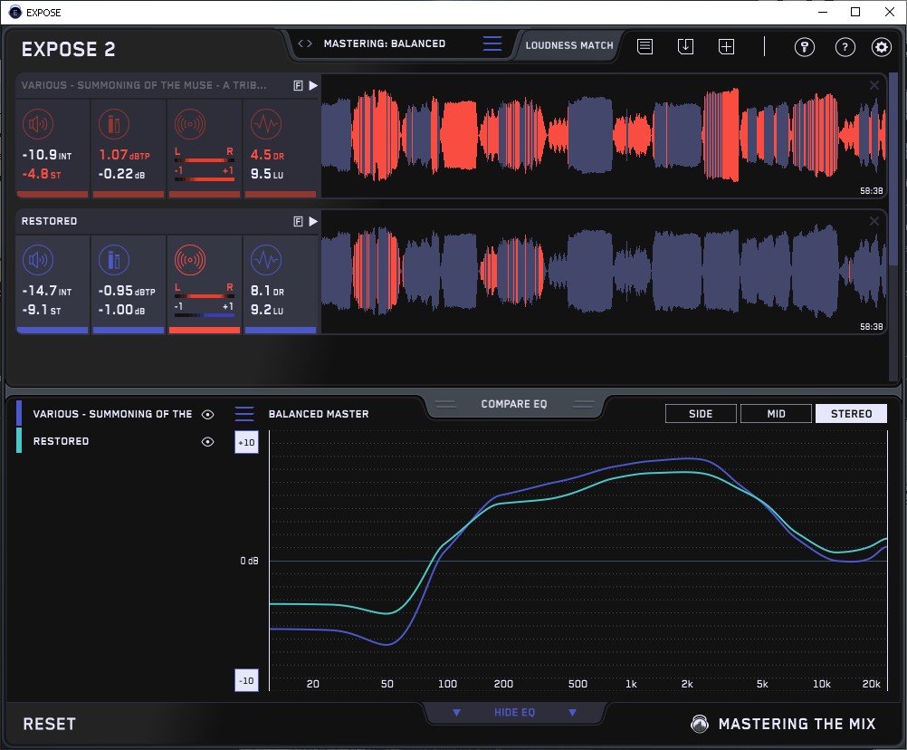The width and height of the screenshot is (907, 750).
Task: Select the next preset arrow
Action: 310,43
